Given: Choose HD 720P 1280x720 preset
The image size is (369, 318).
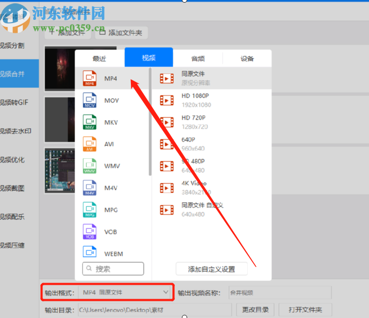Looking at the screenshot, I should tap(212, 122).
